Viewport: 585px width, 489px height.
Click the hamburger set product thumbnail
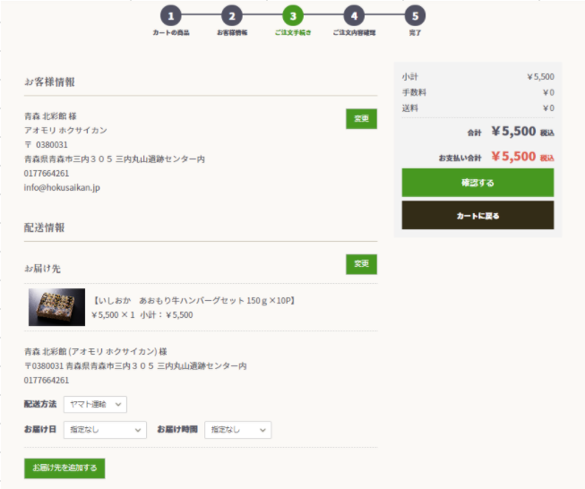(x=56, y=307)
